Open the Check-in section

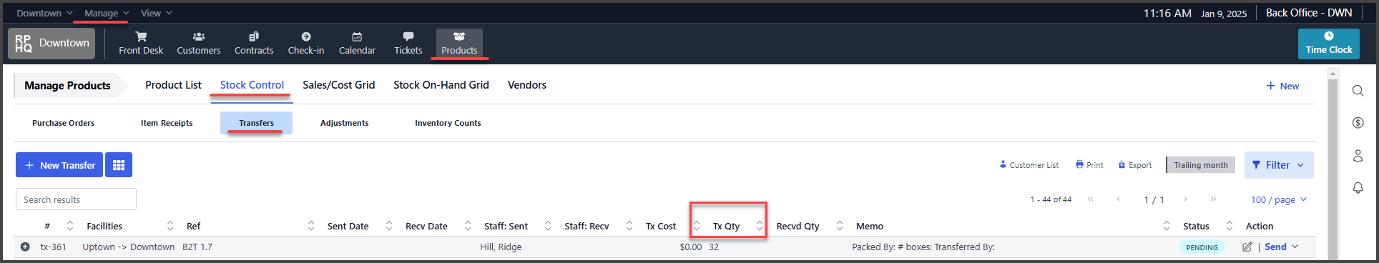point(306,44)
